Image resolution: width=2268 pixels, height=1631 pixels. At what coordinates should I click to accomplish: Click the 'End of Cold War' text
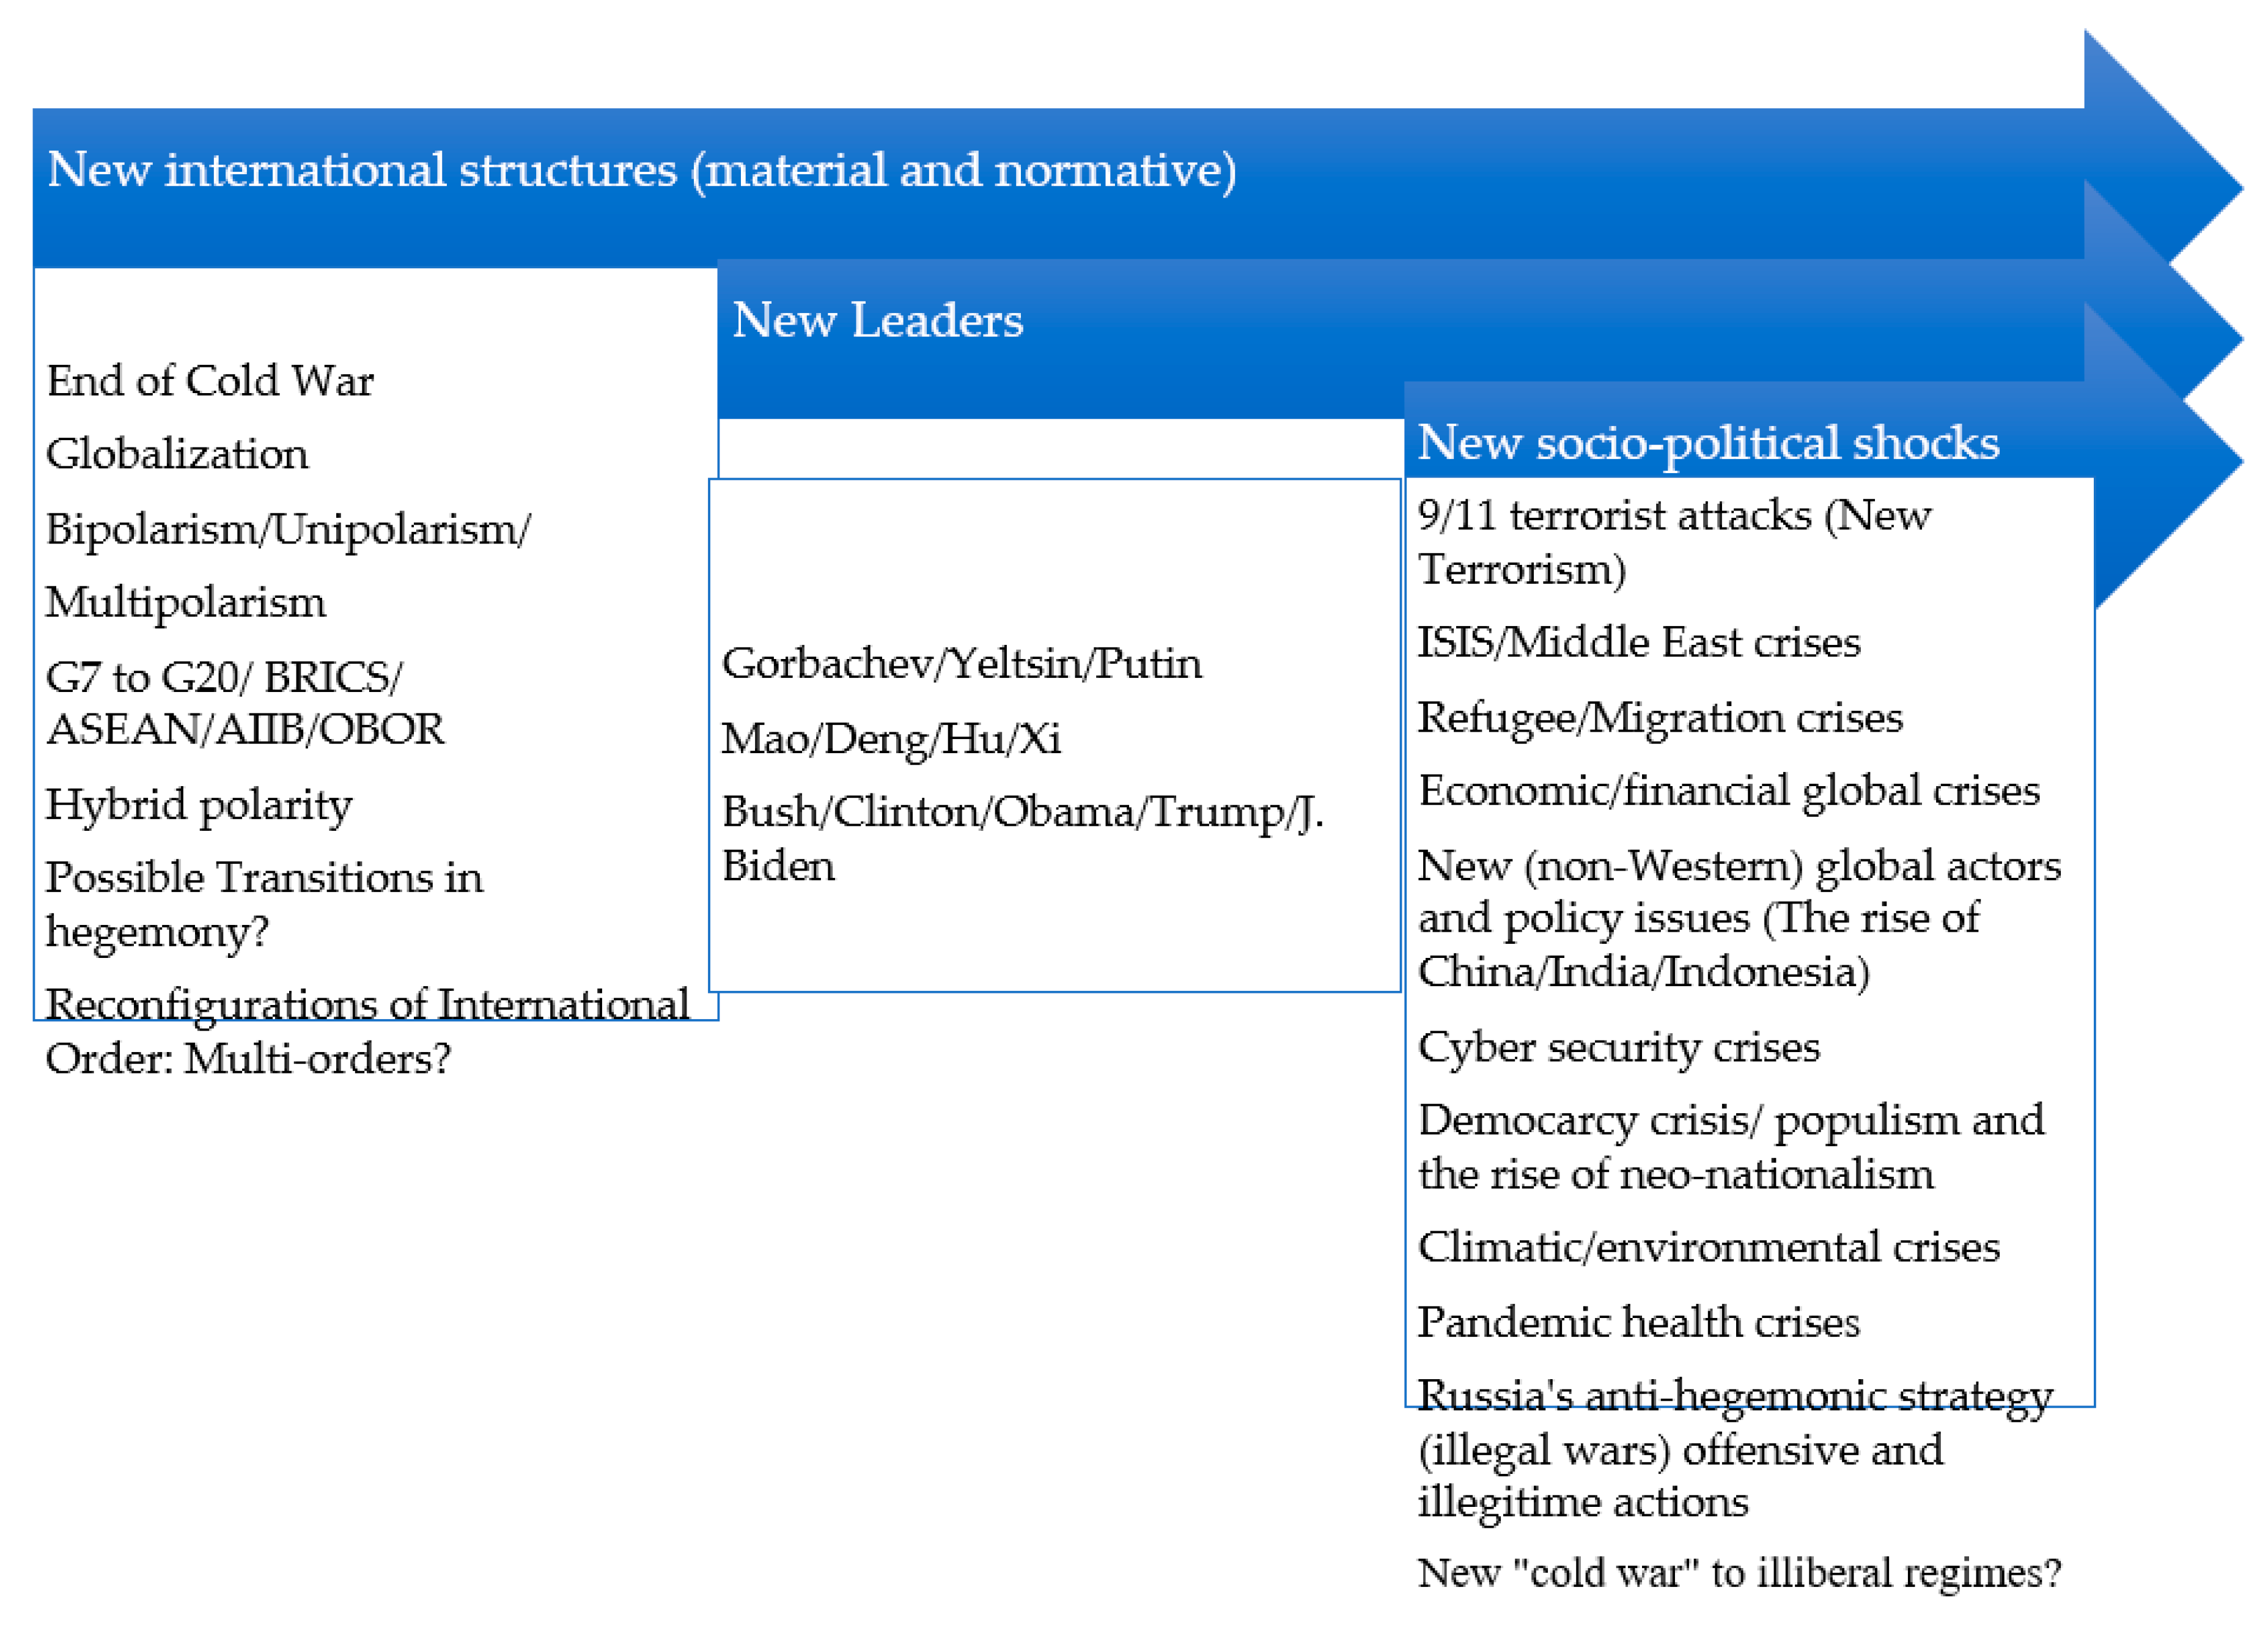(210, 381)
